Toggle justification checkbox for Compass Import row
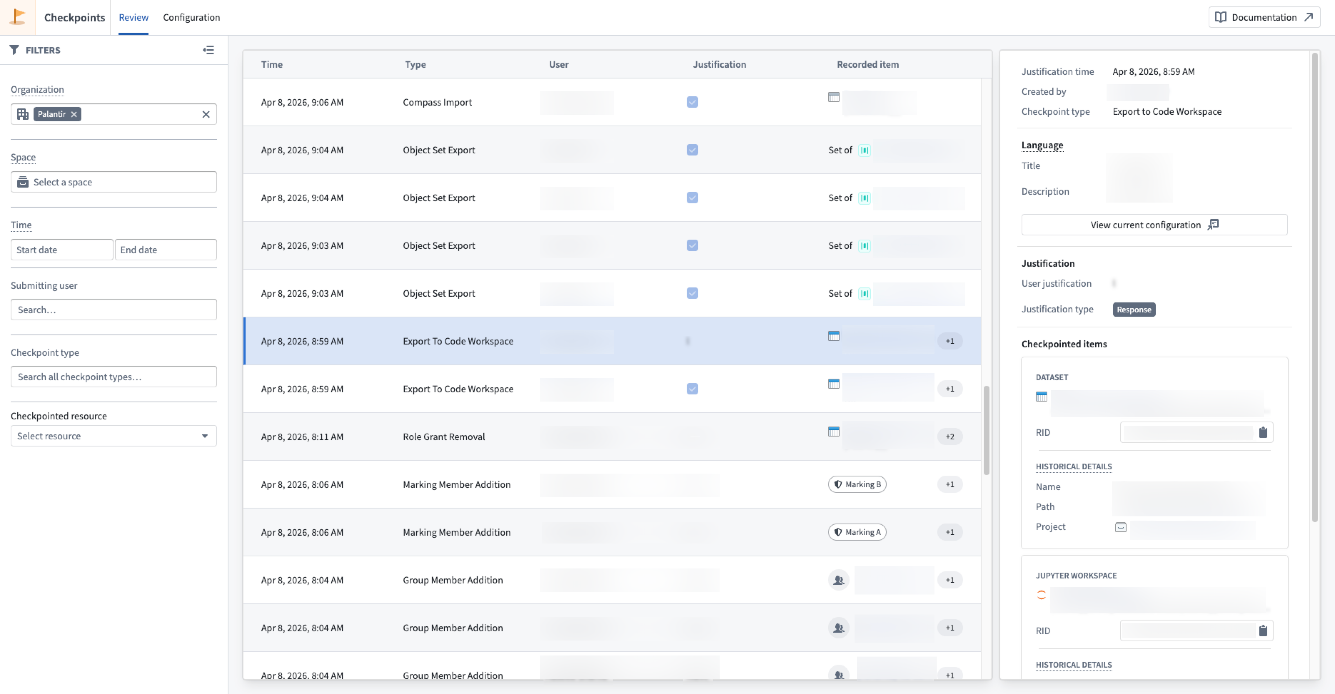The height and width of the screenshot is (694, 1335). click(x=692, y=102)
